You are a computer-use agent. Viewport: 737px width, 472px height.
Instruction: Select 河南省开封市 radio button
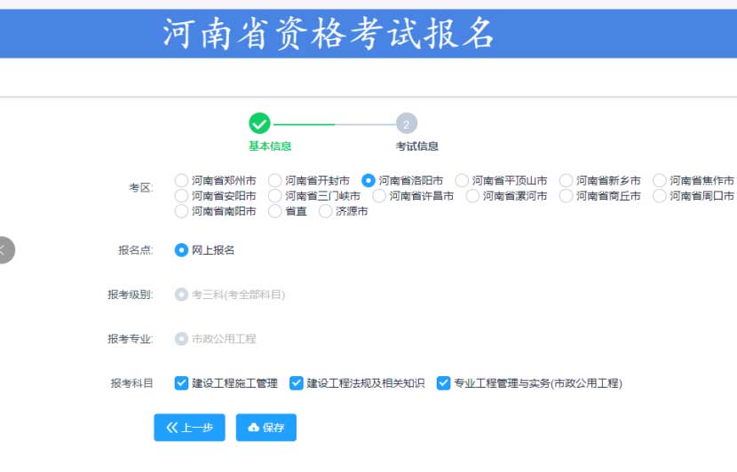(x=275, y=180)
